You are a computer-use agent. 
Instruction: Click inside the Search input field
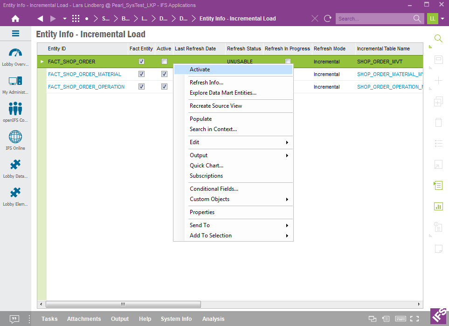374,19
